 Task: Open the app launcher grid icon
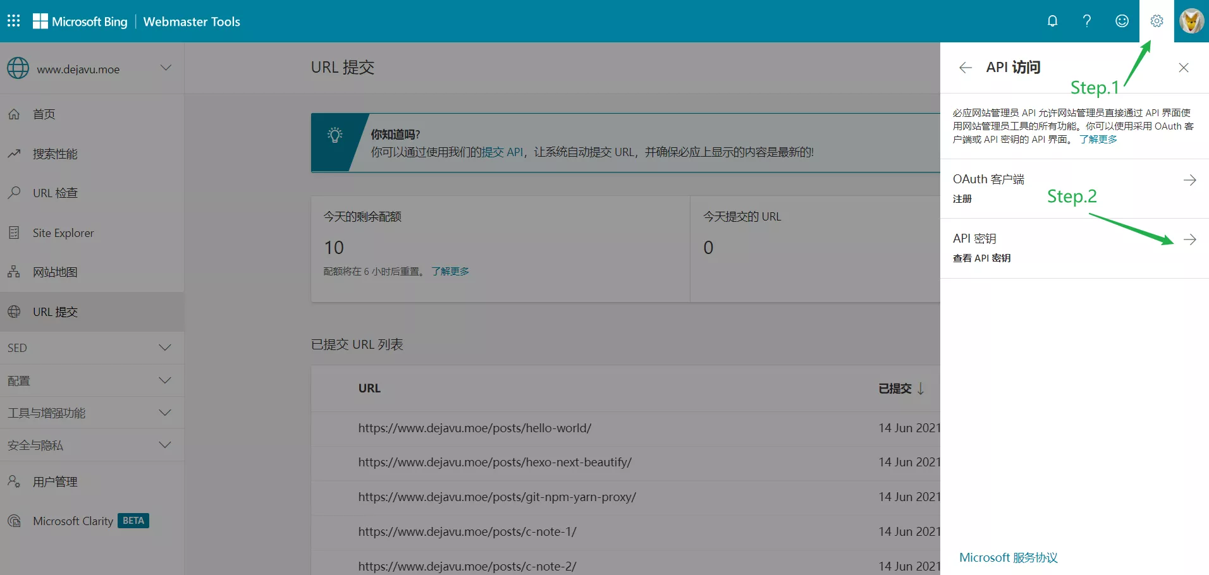pos(14,21)
